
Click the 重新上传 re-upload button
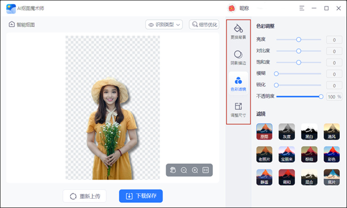click(85, 196)
